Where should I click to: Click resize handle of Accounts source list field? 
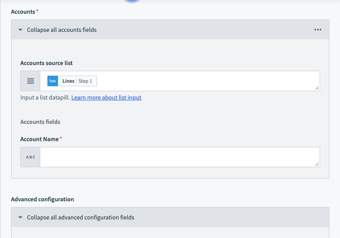(317, 88)
